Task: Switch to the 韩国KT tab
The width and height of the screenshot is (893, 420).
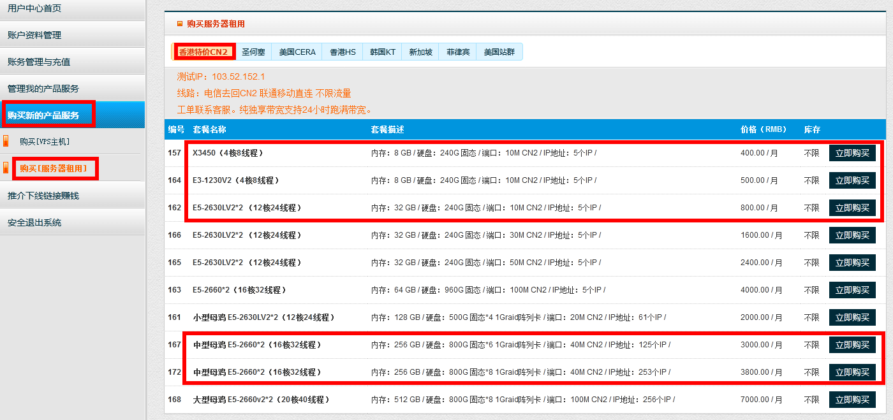Action: coord(383,52)
